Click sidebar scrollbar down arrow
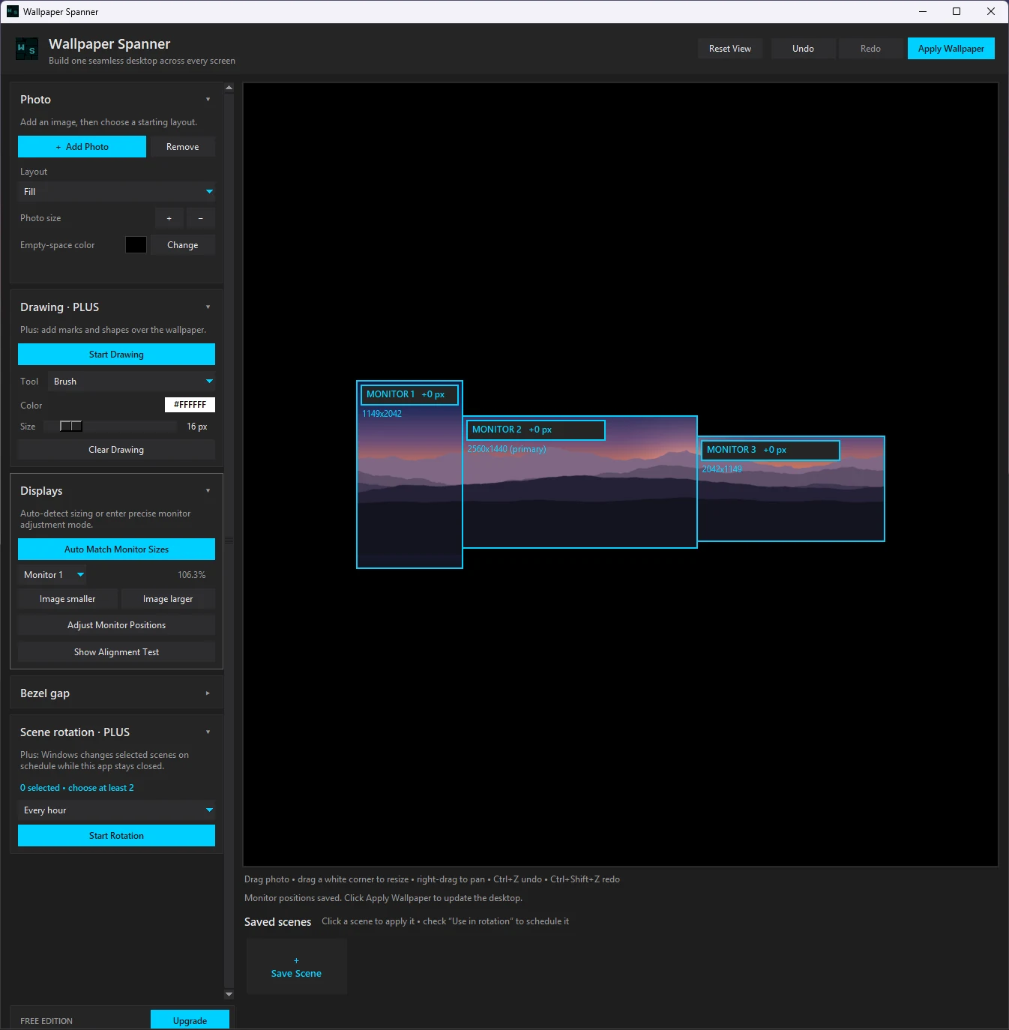 pos(229,995)
